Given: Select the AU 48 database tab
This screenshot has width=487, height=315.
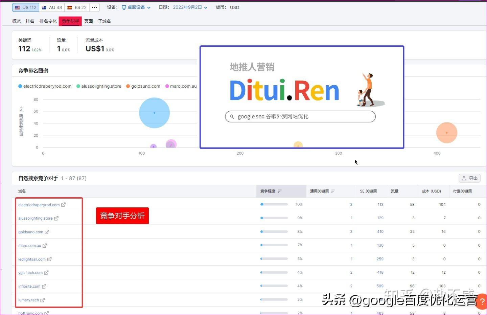Looking at the screenshot, I should click(52, 7).
